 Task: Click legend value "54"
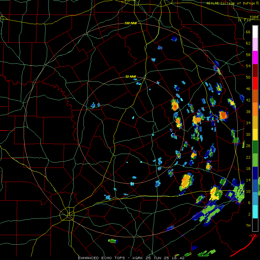click(x=248, y=66)
